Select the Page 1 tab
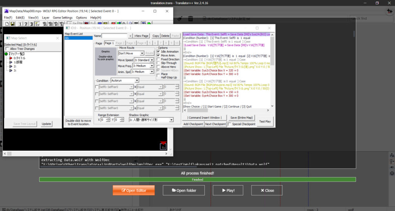395x211 pixels. pos(109,43)
